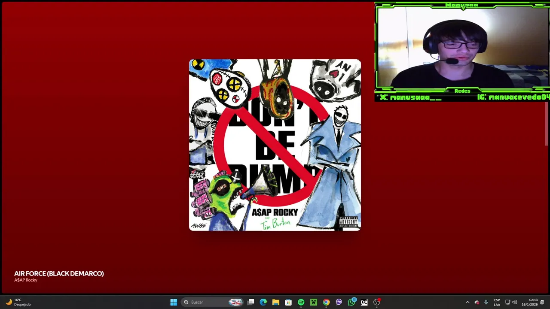Open the Minecraft creeper taskbar icon
The height and width of the screenshot is (309, 550).
314,302
